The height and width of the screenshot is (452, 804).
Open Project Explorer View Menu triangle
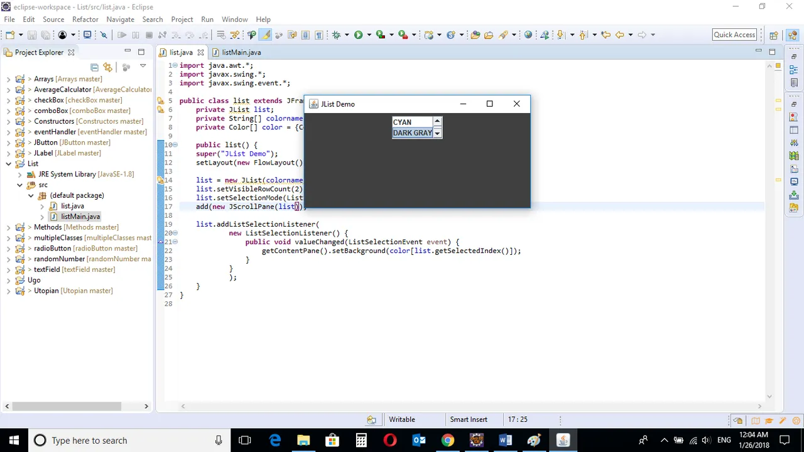[143, 66]
